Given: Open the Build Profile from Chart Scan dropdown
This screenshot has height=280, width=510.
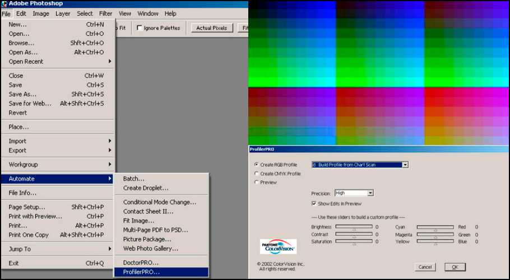Looking at the screenshot, I should click(405, 165).
